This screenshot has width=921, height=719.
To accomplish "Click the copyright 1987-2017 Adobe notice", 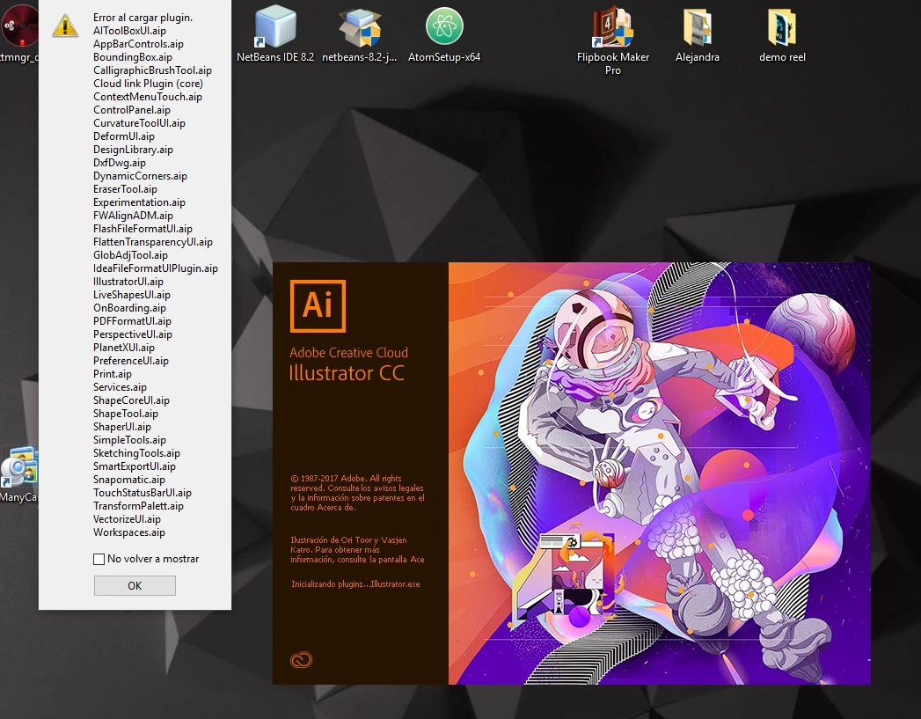I will (x=357, y=493).
